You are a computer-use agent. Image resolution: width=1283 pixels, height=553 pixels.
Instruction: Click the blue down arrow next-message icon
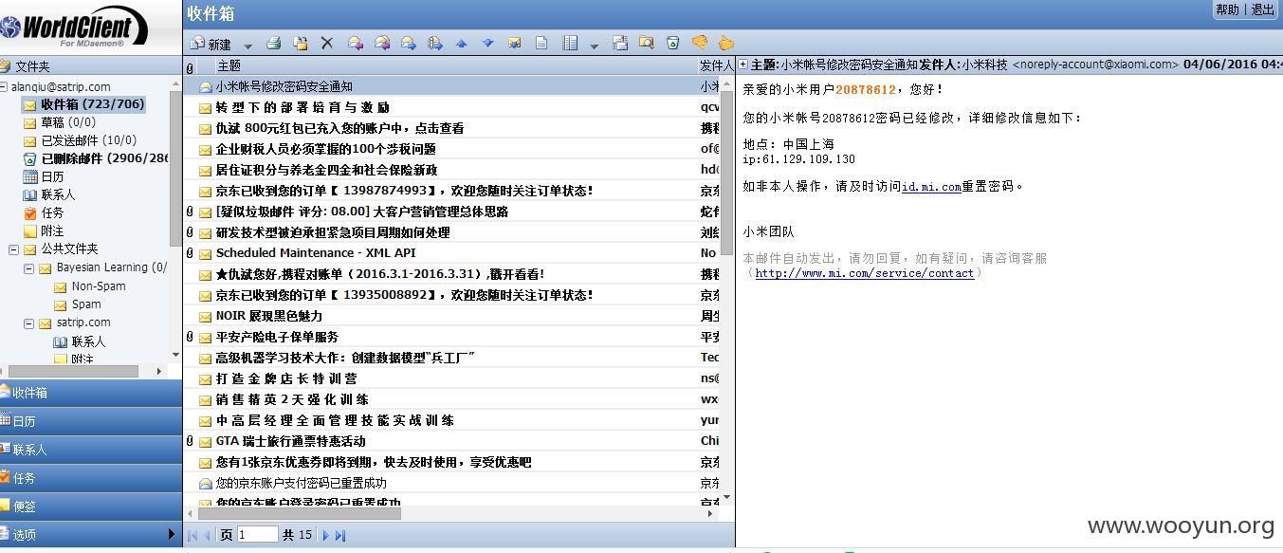point(487,43)
